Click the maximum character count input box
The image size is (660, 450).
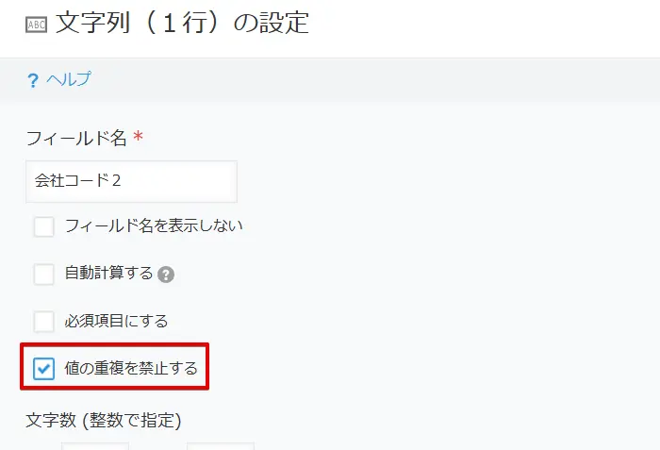[x=220, y=446]
